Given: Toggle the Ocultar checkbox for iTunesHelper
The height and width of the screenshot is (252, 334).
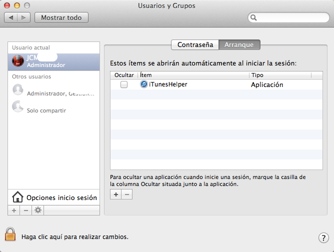Looking at the screenshot, I should [124, 85].
